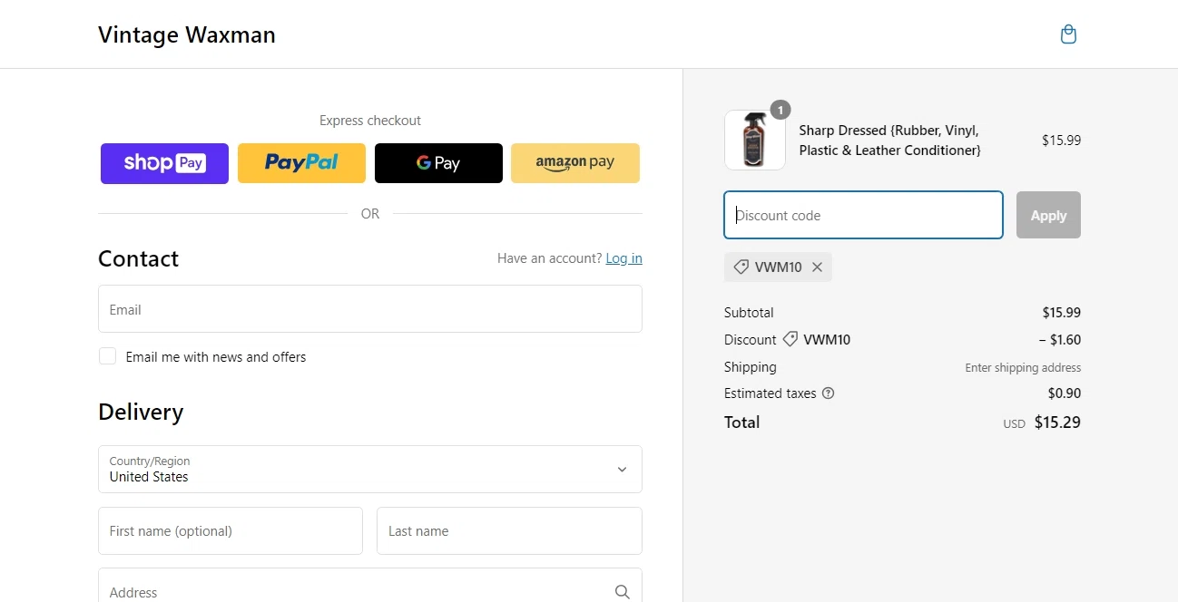Click the discount tag icon next to VWM10 chip
Screen dimensions: 1178x602
pos(741,267)
